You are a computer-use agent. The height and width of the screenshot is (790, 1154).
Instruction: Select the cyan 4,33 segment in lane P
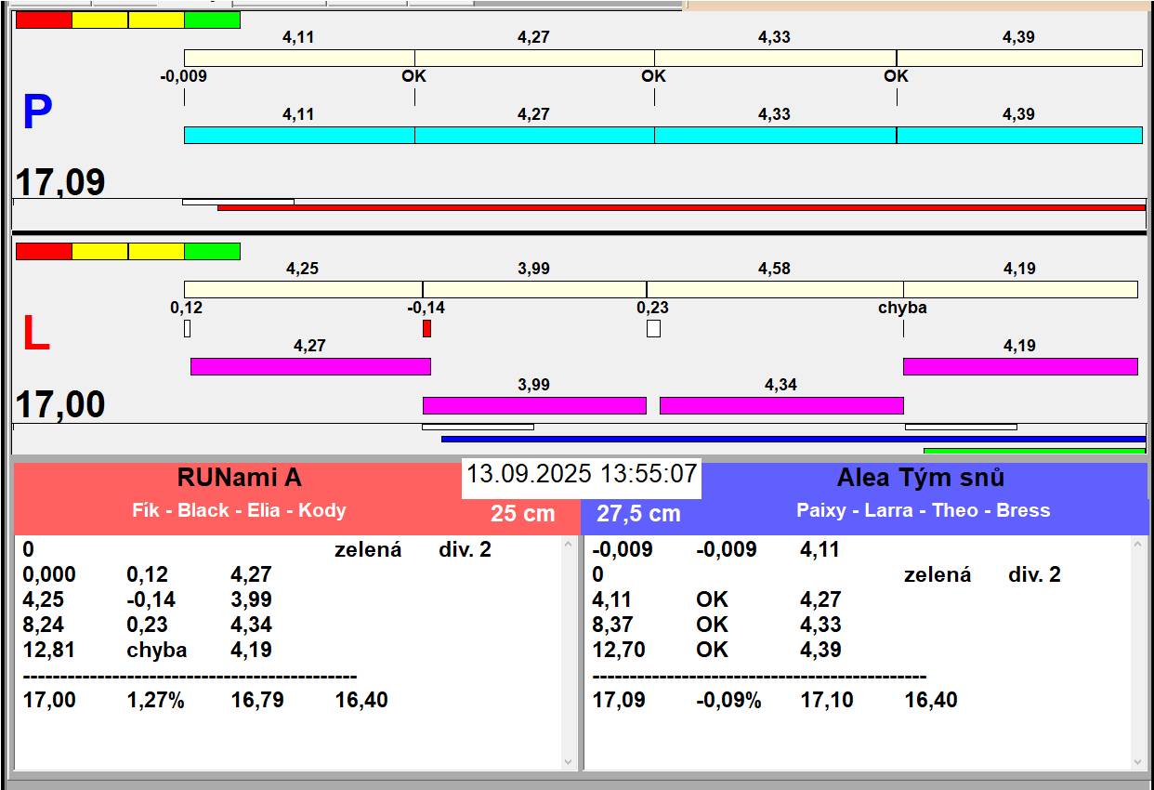pyautogui.click(x=775, y=135)
